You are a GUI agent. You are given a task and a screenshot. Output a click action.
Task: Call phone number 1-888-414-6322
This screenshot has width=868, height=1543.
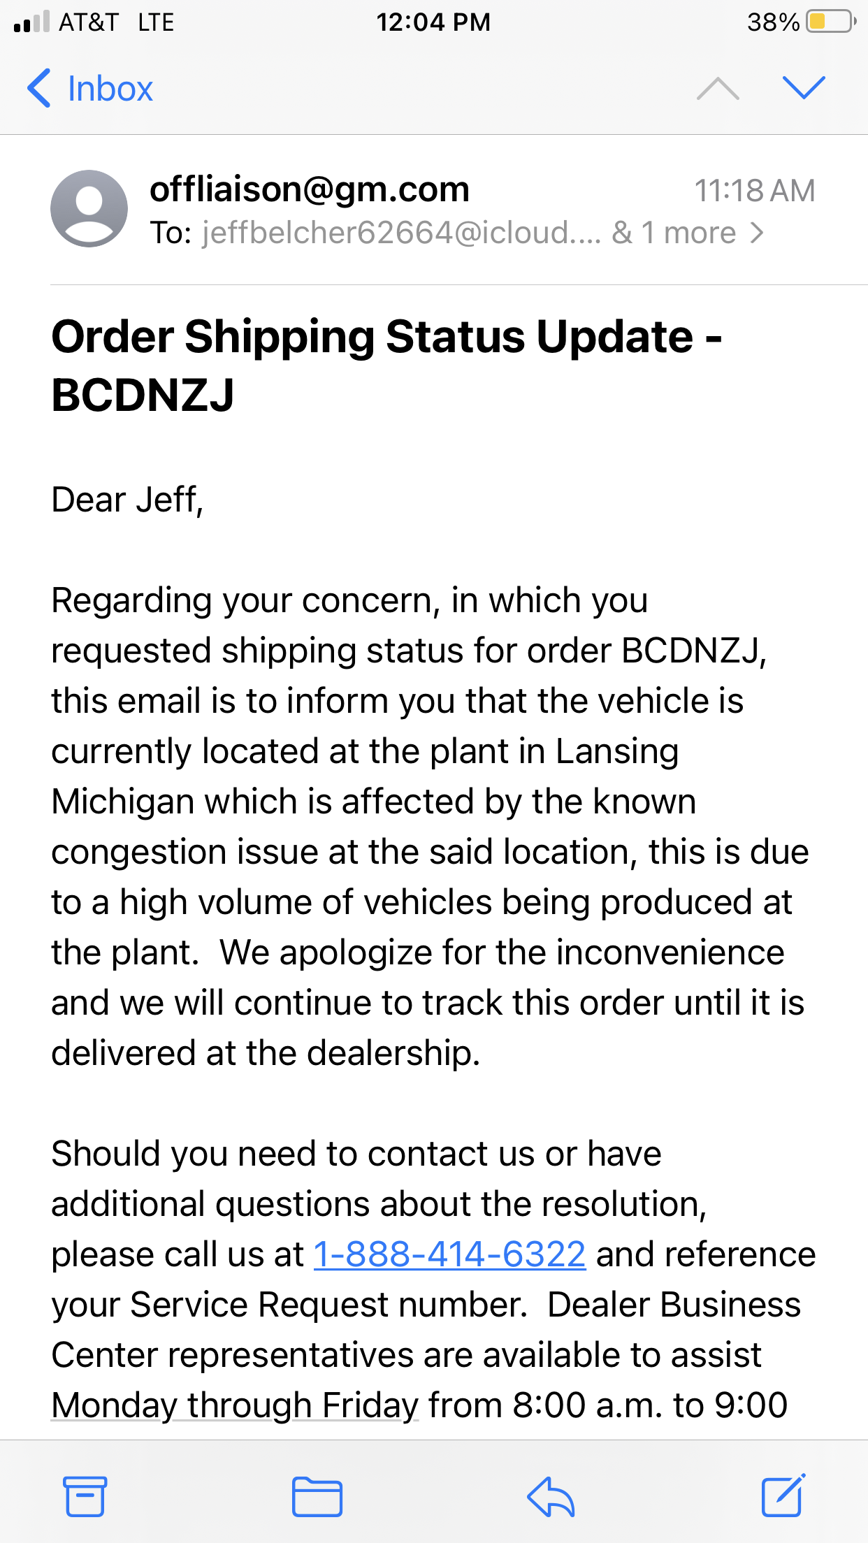tap(449, 1254)
